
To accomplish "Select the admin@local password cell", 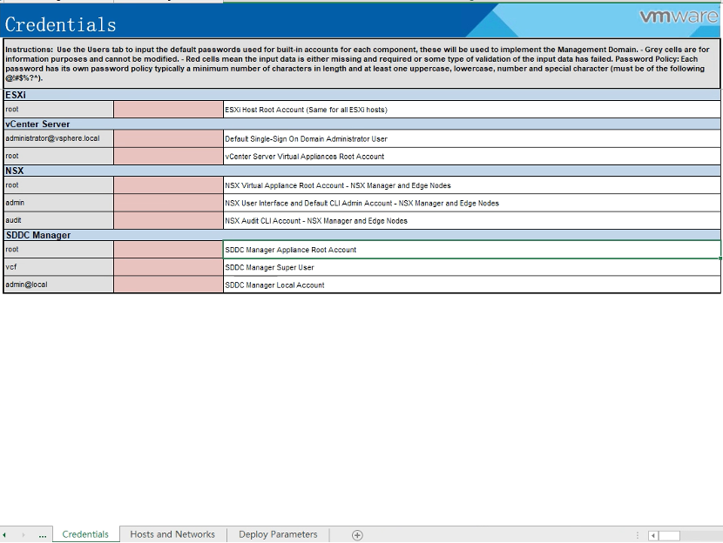I will tap(168, 285).
